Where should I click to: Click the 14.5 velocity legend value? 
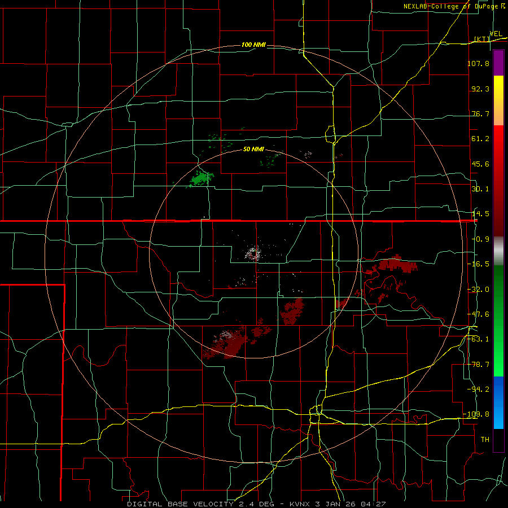[480, 214]
